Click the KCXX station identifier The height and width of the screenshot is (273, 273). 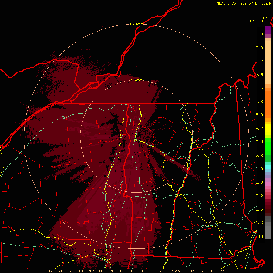pos(175,271)
